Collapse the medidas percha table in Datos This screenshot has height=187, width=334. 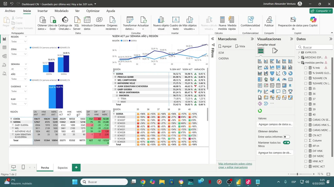pyautogui.click(x=299, y=63)
